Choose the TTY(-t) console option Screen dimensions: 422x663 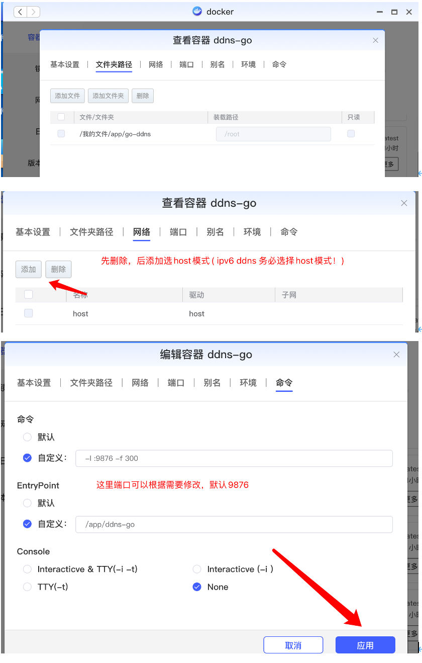[x=28, y=587]
